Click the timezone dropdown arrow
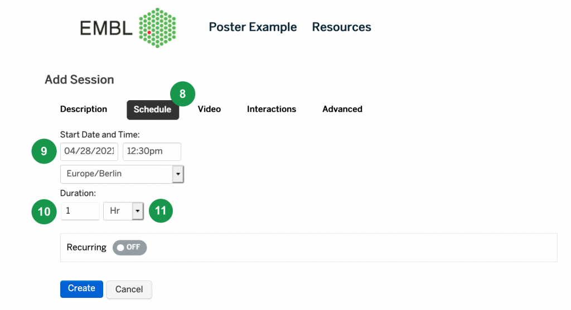 [x=178, y=174]
